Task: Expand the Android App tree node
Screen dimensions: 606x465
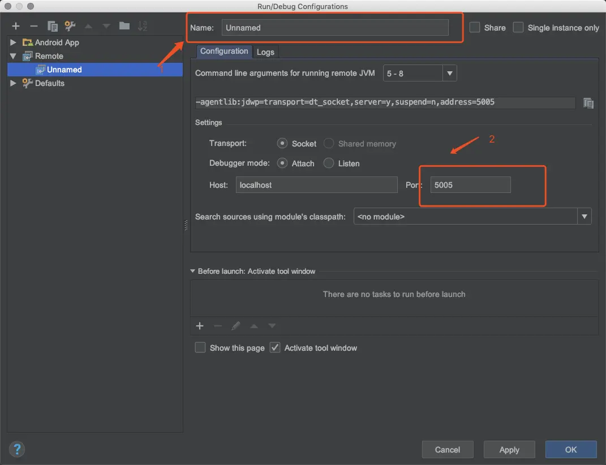Action: [x=13, y=42]
